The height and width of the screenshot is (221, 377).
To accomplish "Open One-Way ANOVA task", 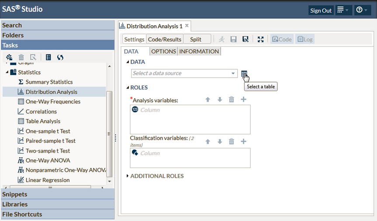I will (48, 160).
